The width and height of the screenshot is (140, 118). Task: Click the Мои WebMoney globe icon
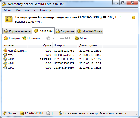(79, 31)
